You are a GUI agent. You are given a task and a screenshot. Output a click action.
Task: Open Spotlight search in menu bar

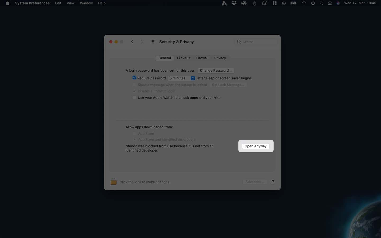(321, 3)
